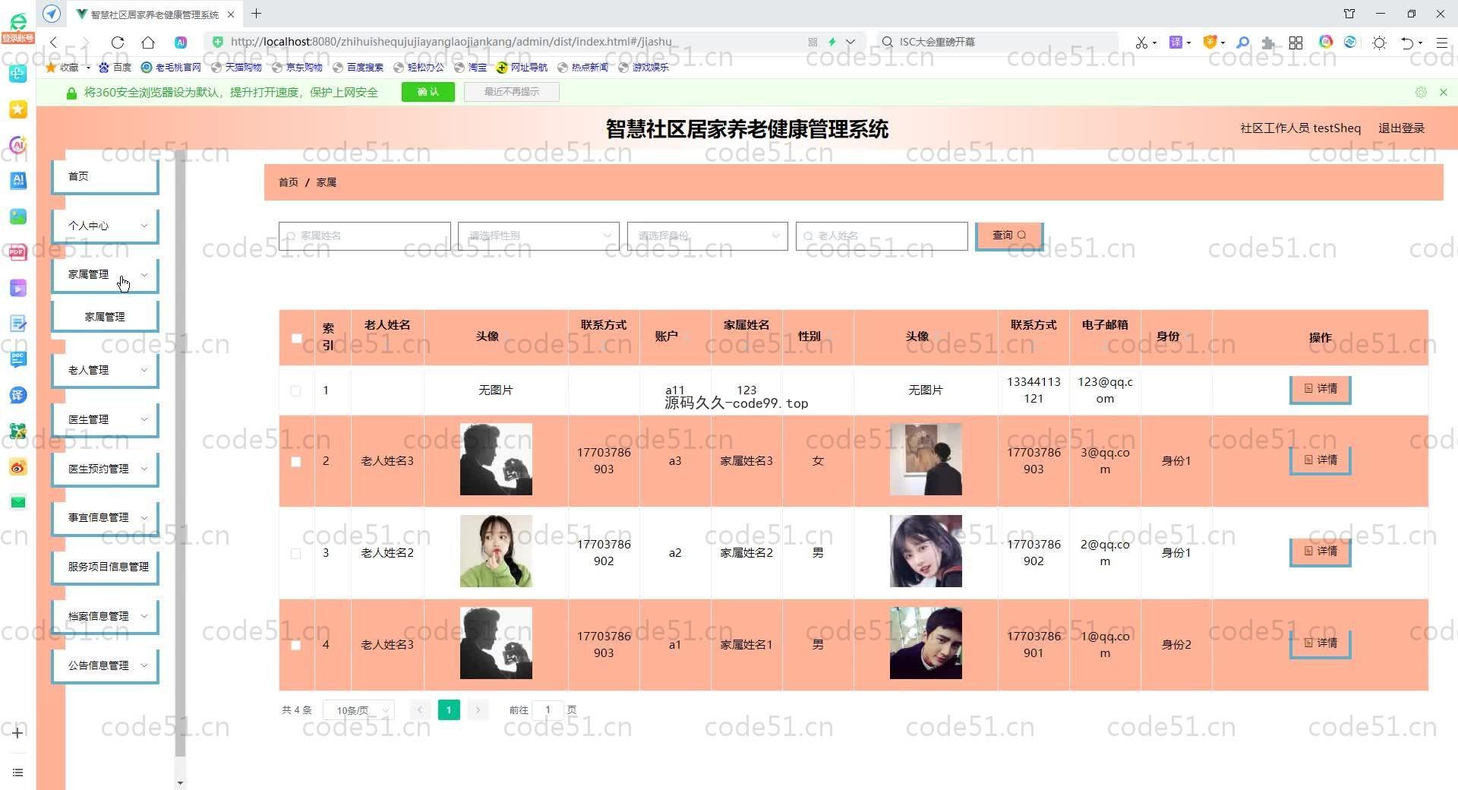Click the search magnifier in browser toolbar
The height and width of the screenshot is (790, 1458).
click(x=1242, y=43)
